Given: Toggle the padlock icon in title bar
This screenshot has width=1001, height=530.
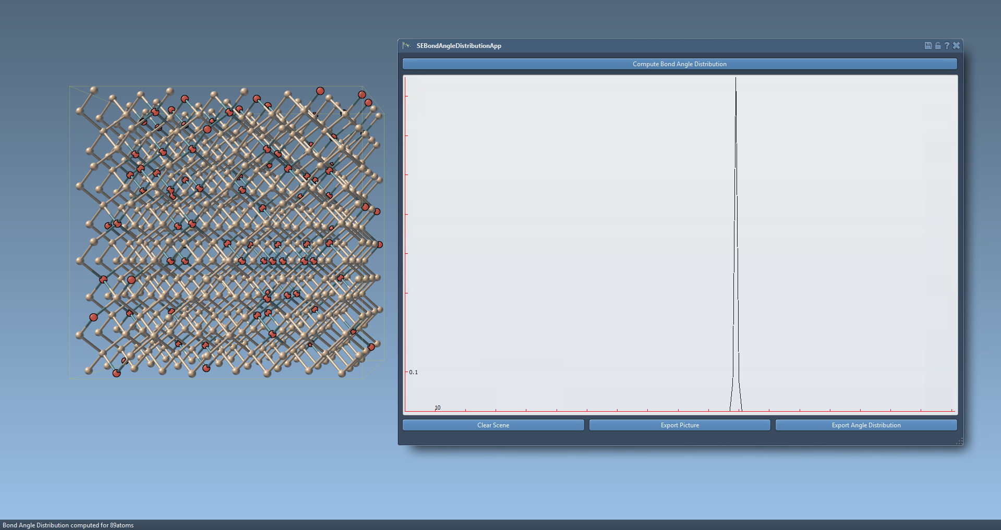Looking at the screenshot, I should [x=937, y=46].
